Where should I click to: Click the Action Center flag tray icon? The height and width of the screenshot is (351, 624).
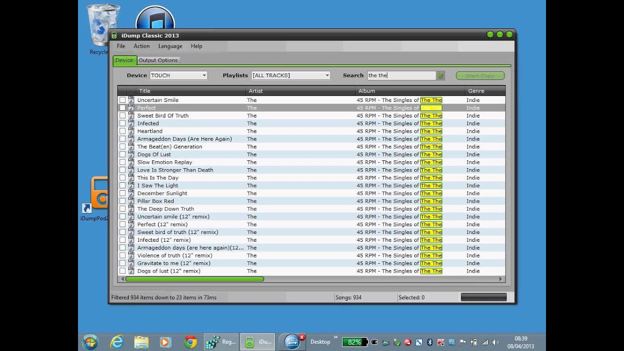[463, 342]
